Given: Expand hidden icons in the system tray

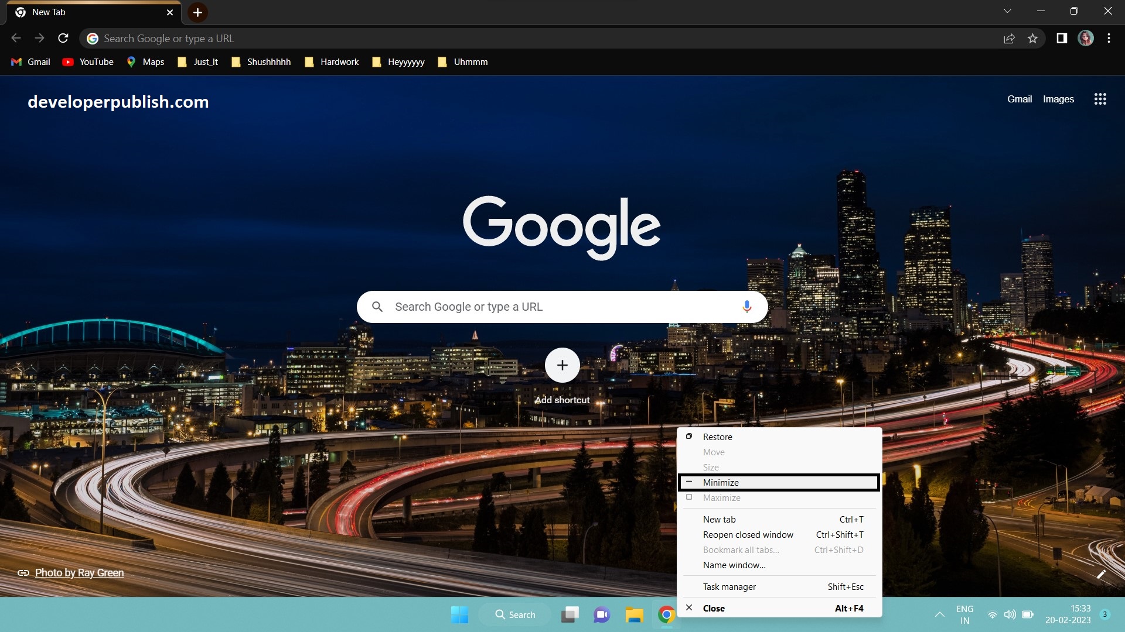Looking at the screenshot, I should [x=939, y=614].
